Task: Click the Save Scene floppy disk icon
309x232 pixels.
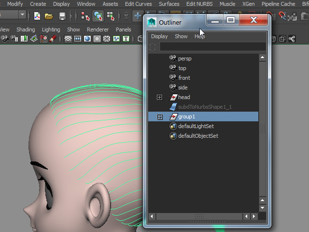Action: click(62, 16)
